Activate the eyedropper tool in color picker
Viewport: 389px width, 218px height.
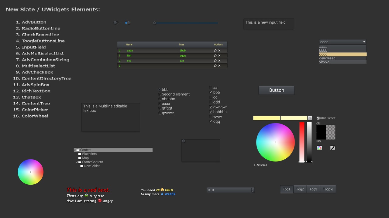pos(333,148)
